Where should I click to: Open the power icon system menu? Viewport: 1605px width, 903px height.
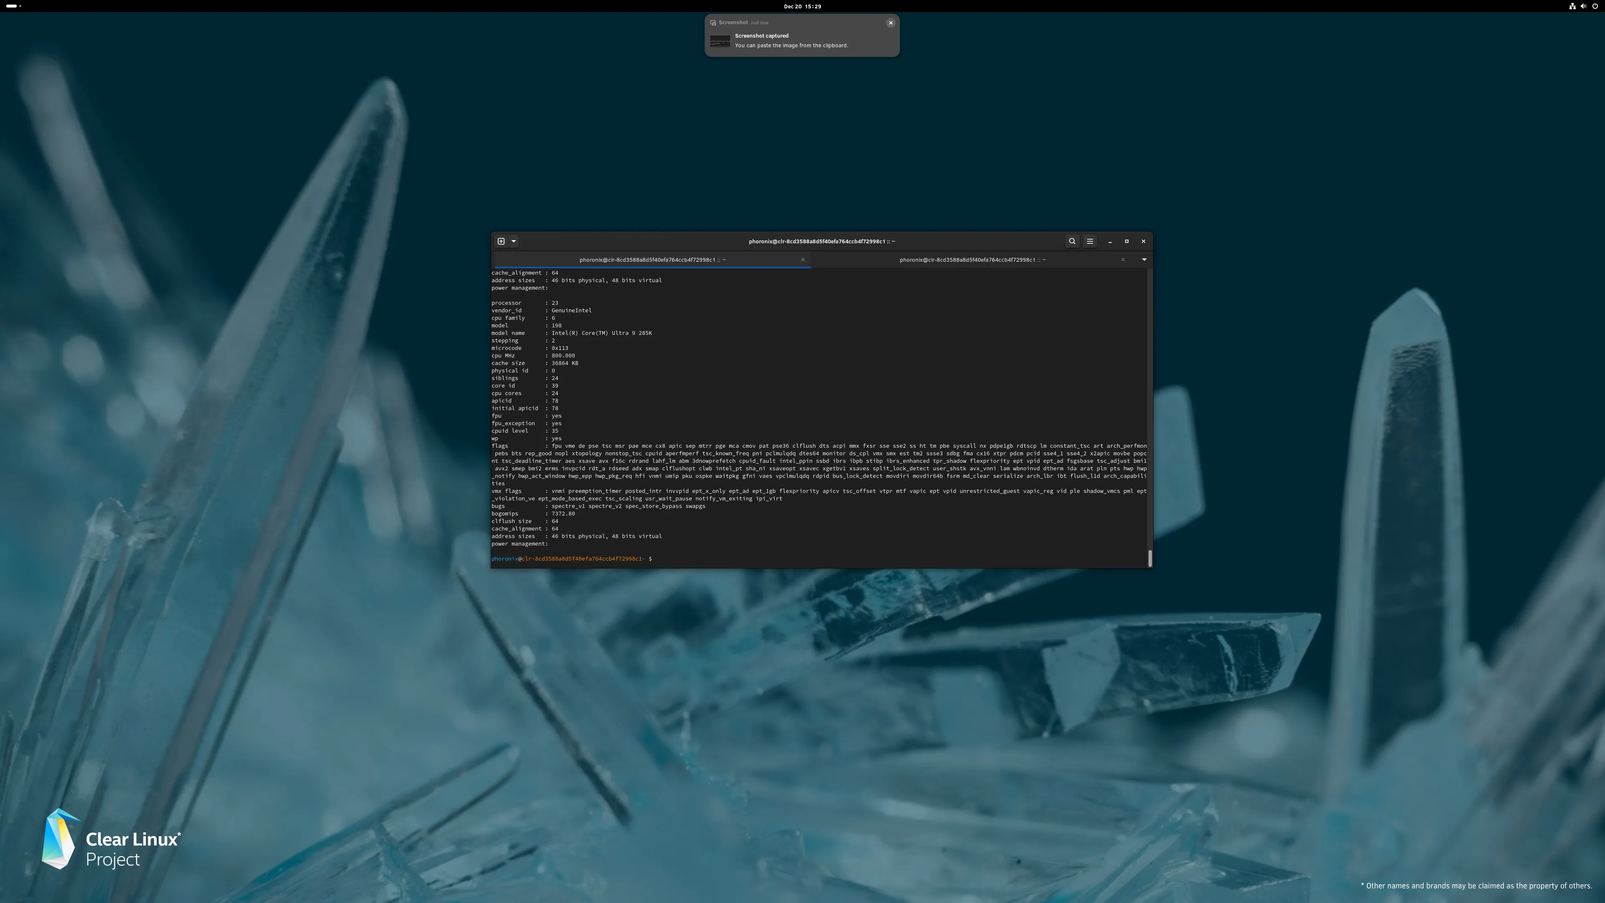(1595, 6)
